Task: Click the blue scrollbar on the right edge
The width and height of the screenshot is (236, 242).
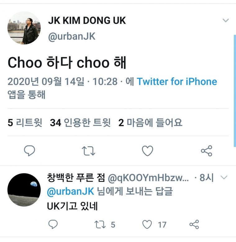Action: pyautogui.click(x=235, y=91)
